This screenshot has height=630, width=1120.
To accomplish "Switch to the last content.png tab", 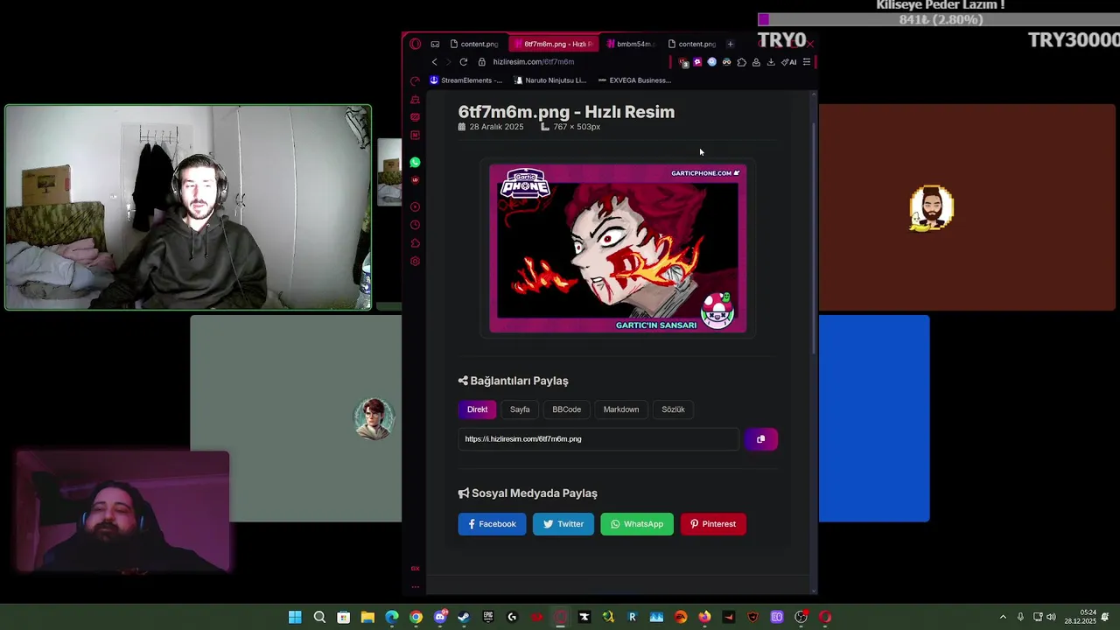I will (x=694, y=44).
